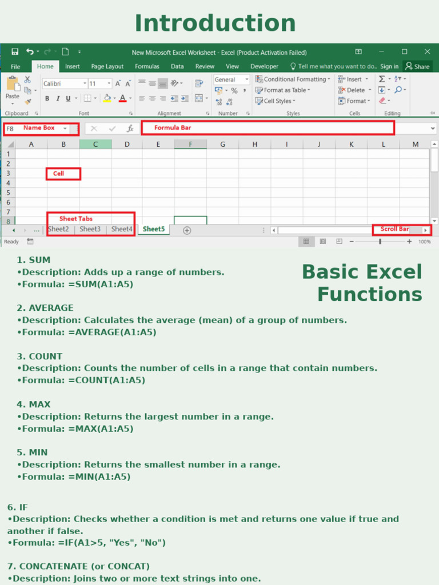Open the File tab

coord(15,66)
